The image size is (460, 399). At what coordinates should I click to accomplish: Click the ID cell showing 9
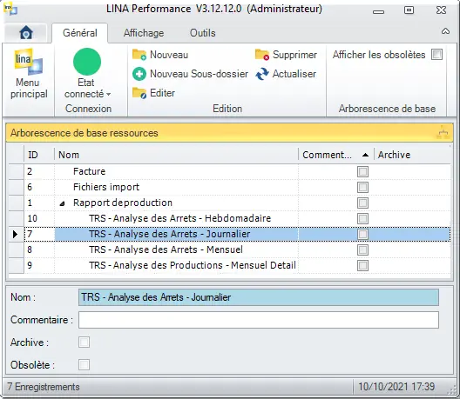point(39,265)
